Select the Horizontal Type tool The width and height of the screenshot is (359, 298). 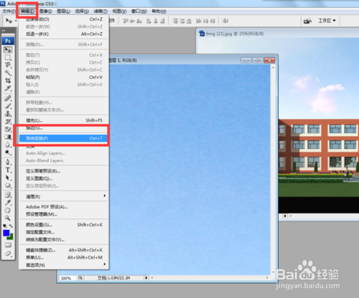point(8,170)
